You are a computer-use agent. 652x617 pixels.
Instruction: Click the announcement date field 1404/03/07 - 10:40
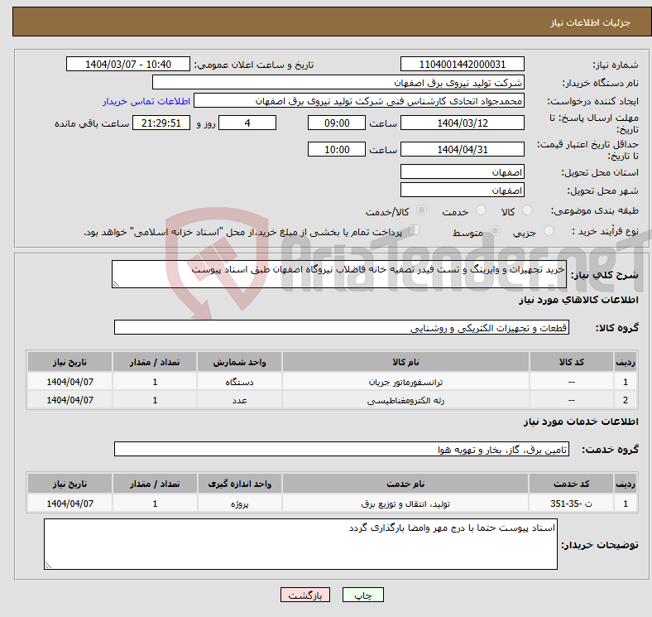pos(128,64)
